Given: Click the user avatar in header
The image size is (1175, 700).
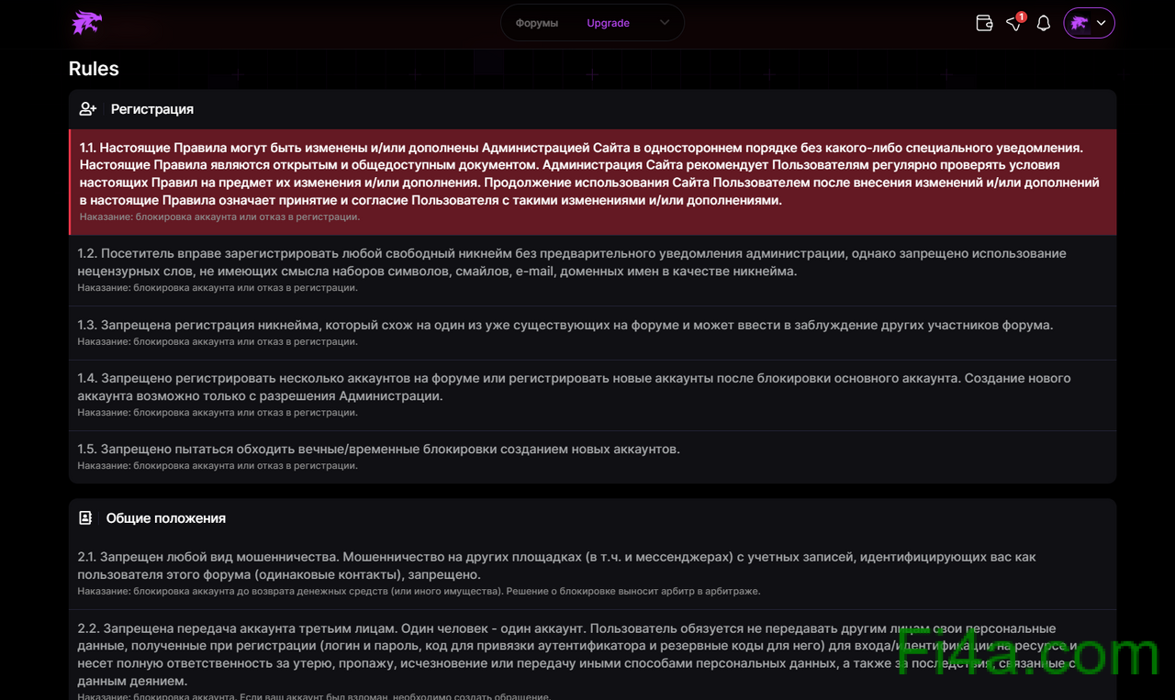Looking at the screenshot, I should pyautogui.click(x=1079, y=23).
